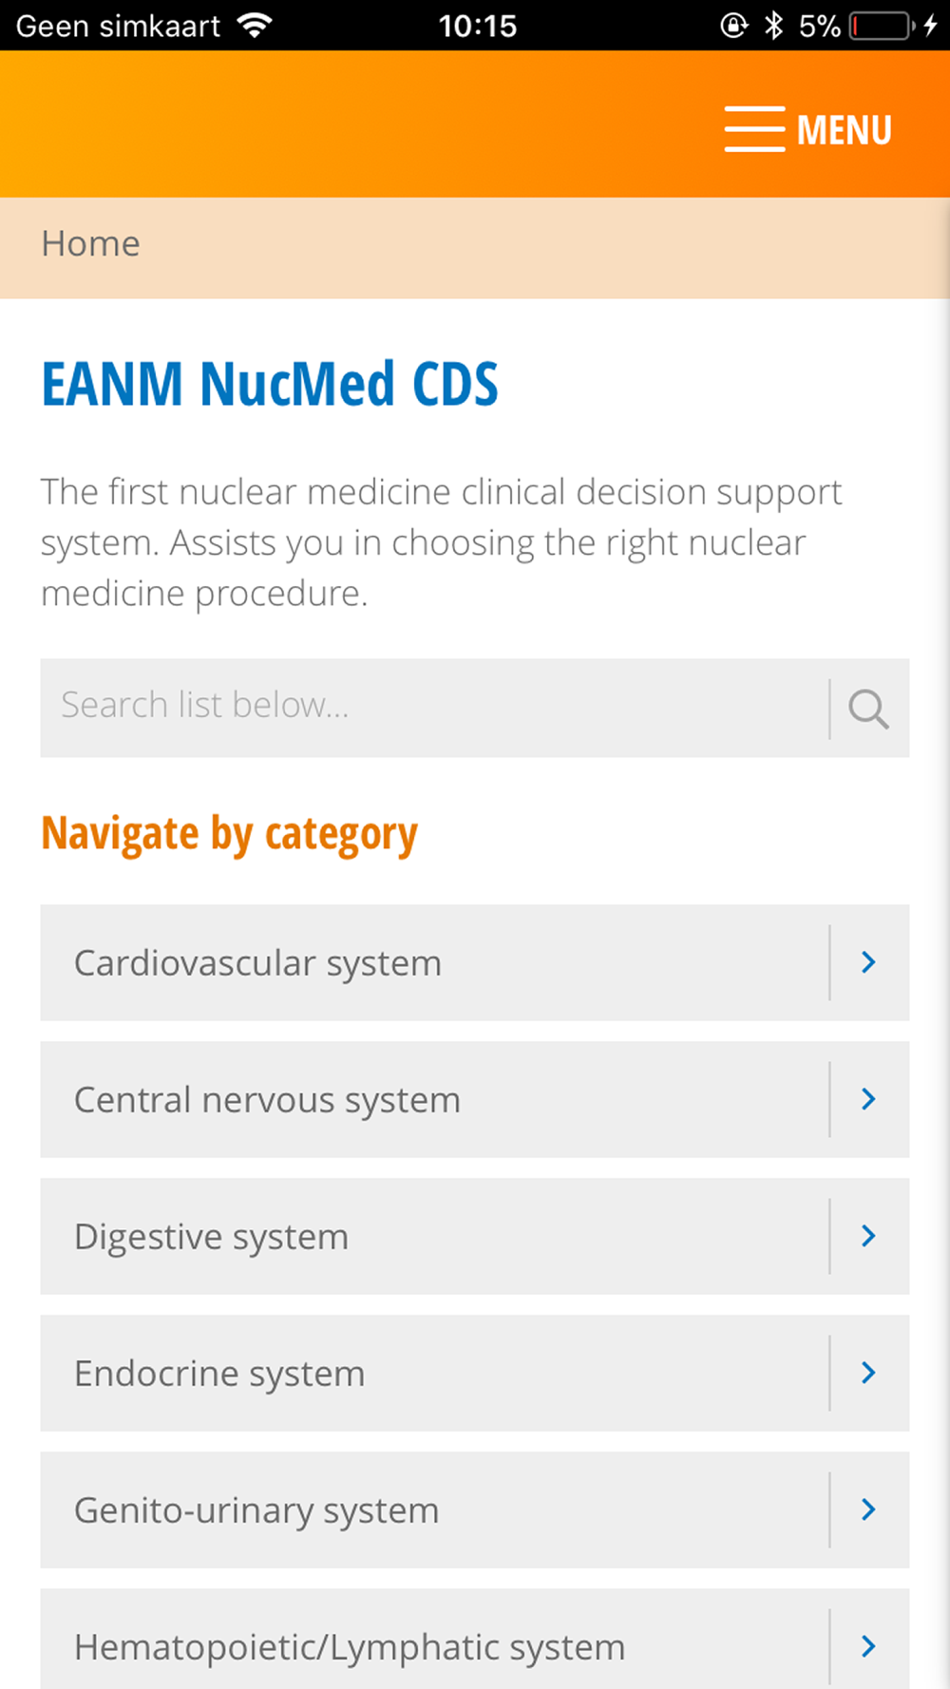Tap the Bluetooth icon in status bar
The width and height of the screenshot is (950, 1689).
pyautogui.click(x=774, y=26)
